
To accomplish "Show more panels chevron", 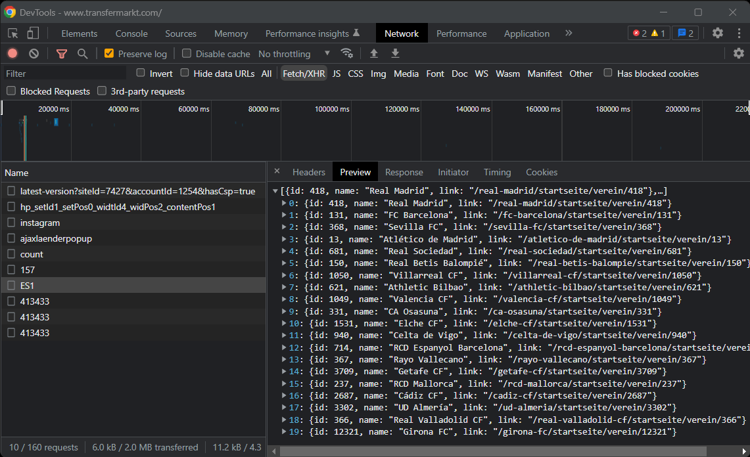I will coord(568,33).
